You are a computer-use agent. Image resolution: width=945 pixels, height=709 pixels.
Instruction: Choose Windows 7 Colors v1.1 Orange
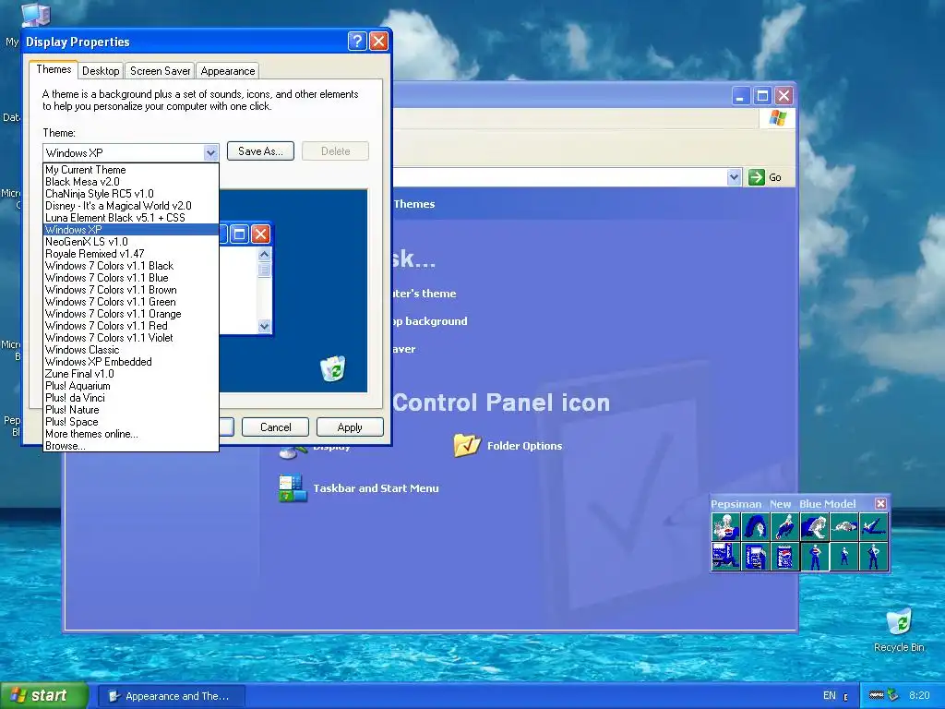(x=131, y=314)
